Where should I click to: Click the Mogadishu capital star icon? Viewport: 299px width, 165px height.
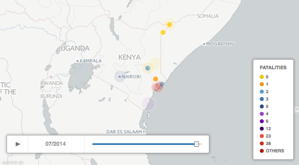pyautogui.click(x=204, y=44)
